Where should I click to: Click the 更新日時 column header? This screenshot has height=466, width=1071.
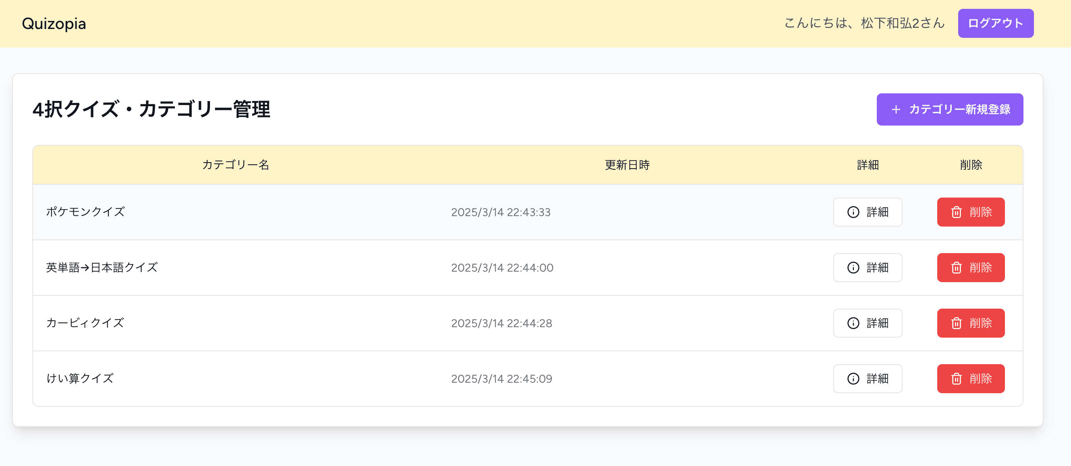click(627, 165)
